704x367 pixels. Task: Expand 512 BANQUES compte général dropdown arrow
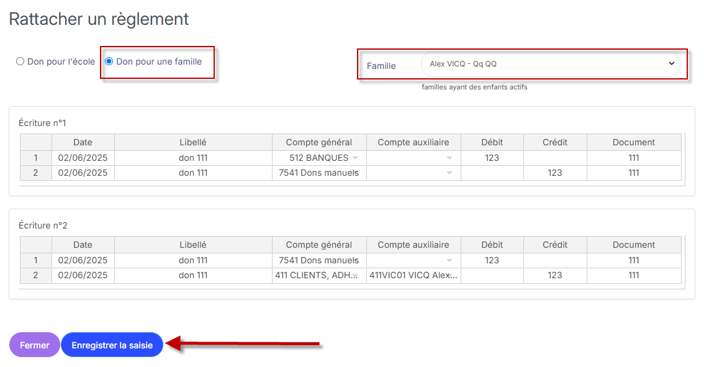point(355,158)
